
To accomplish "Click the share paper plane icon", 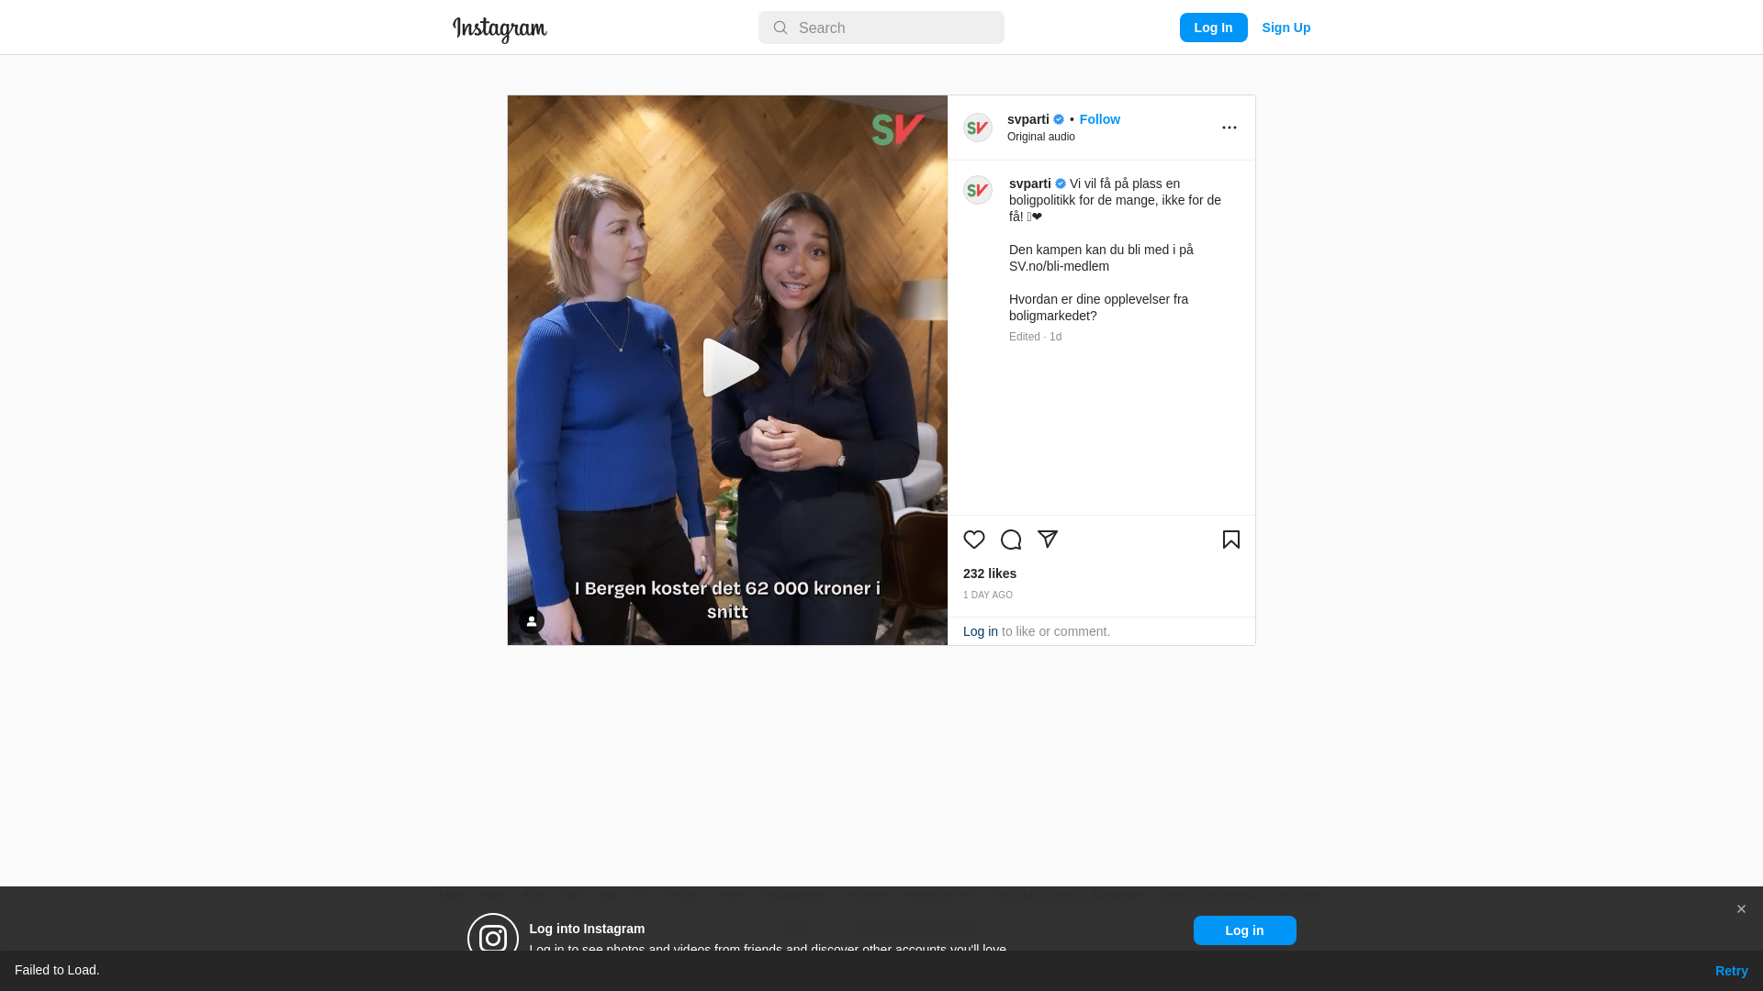I will [1048, 540].
